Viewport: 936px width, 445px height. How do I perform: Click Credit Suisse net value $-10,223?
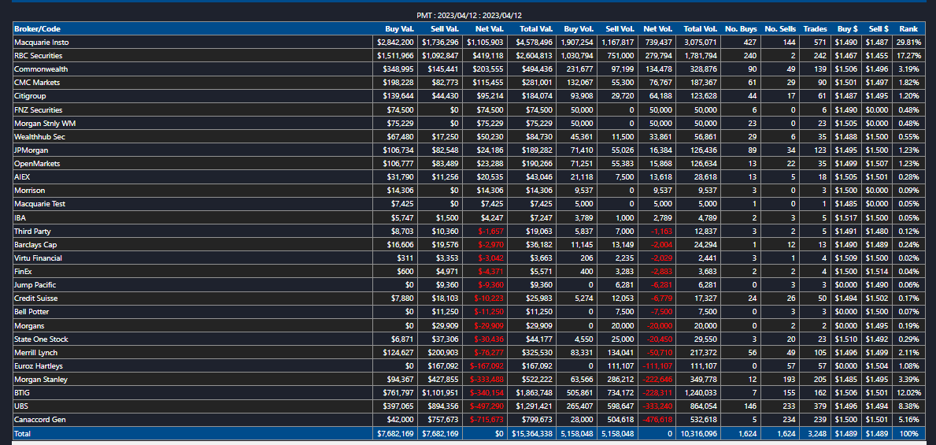[488, 298]
